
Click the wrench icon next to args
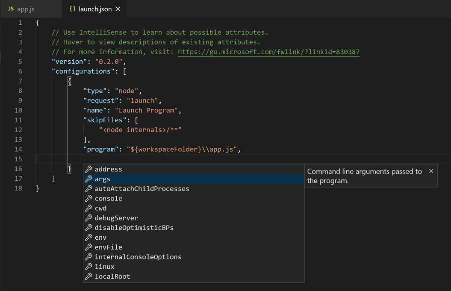89,179
